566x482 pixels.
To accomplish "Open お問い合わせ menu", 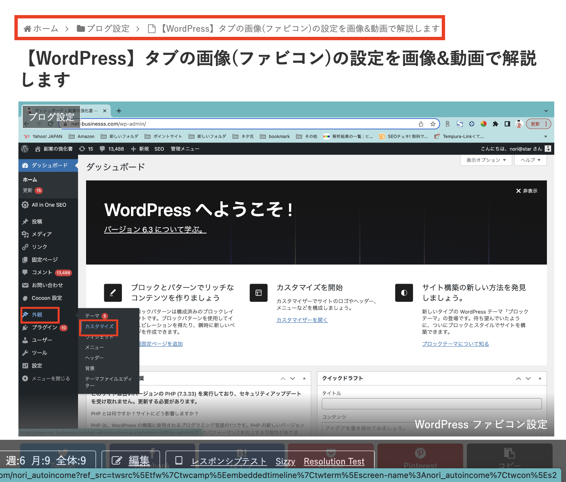I will (x=48, y=285).
